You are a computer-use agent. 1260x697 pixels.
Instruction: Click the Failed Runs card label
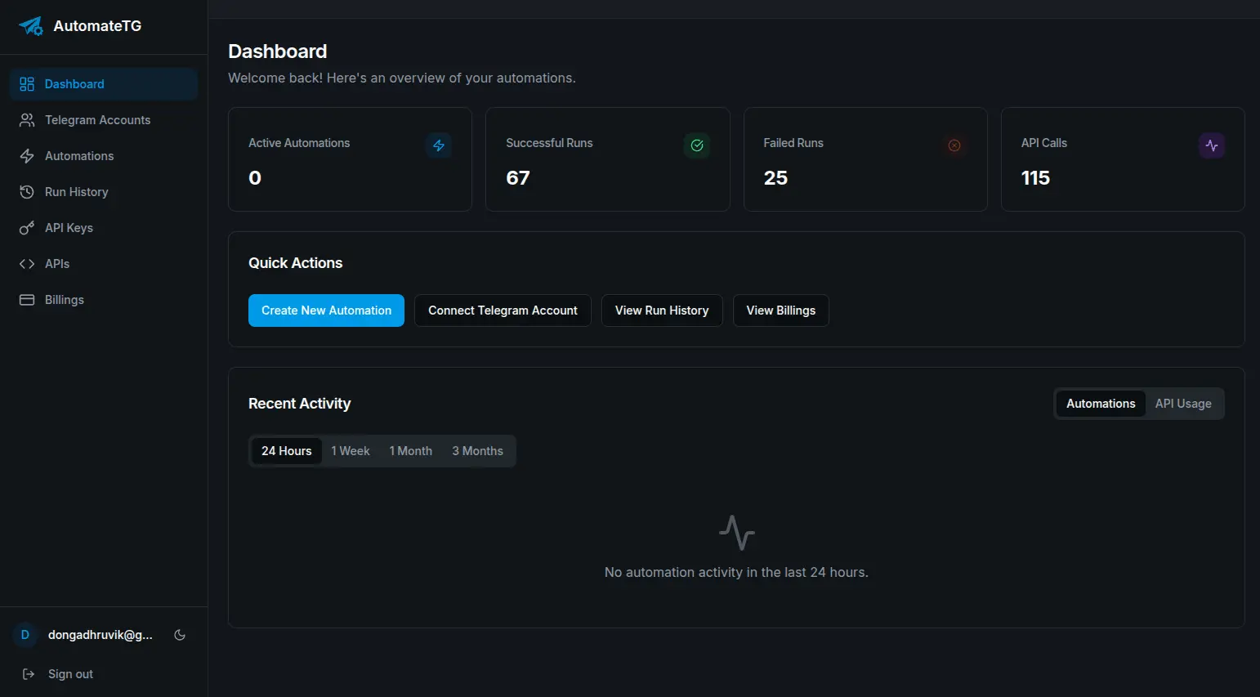(793, 143)
